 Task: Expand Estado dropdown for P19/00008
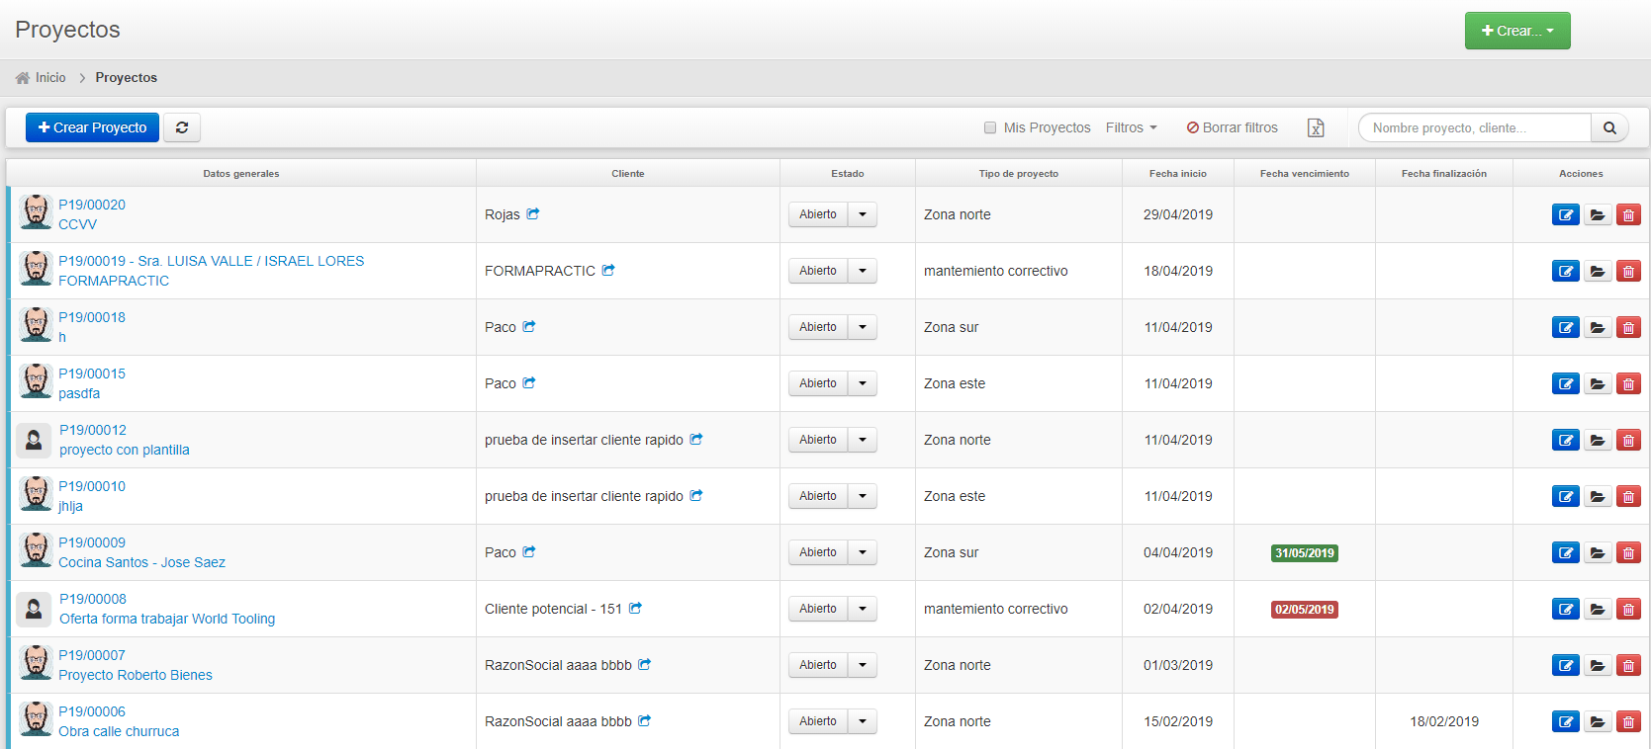(863, 609)
